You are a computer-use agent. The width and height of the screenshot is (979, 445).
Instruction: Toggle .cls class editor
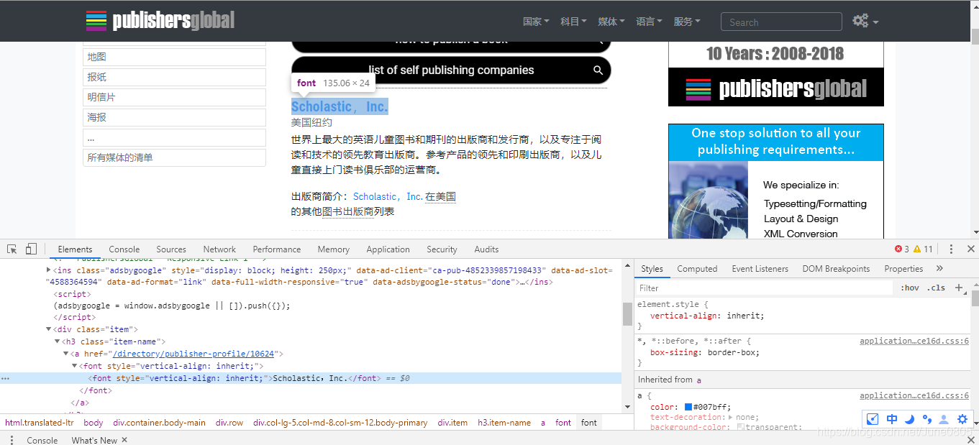pos(937,288)
